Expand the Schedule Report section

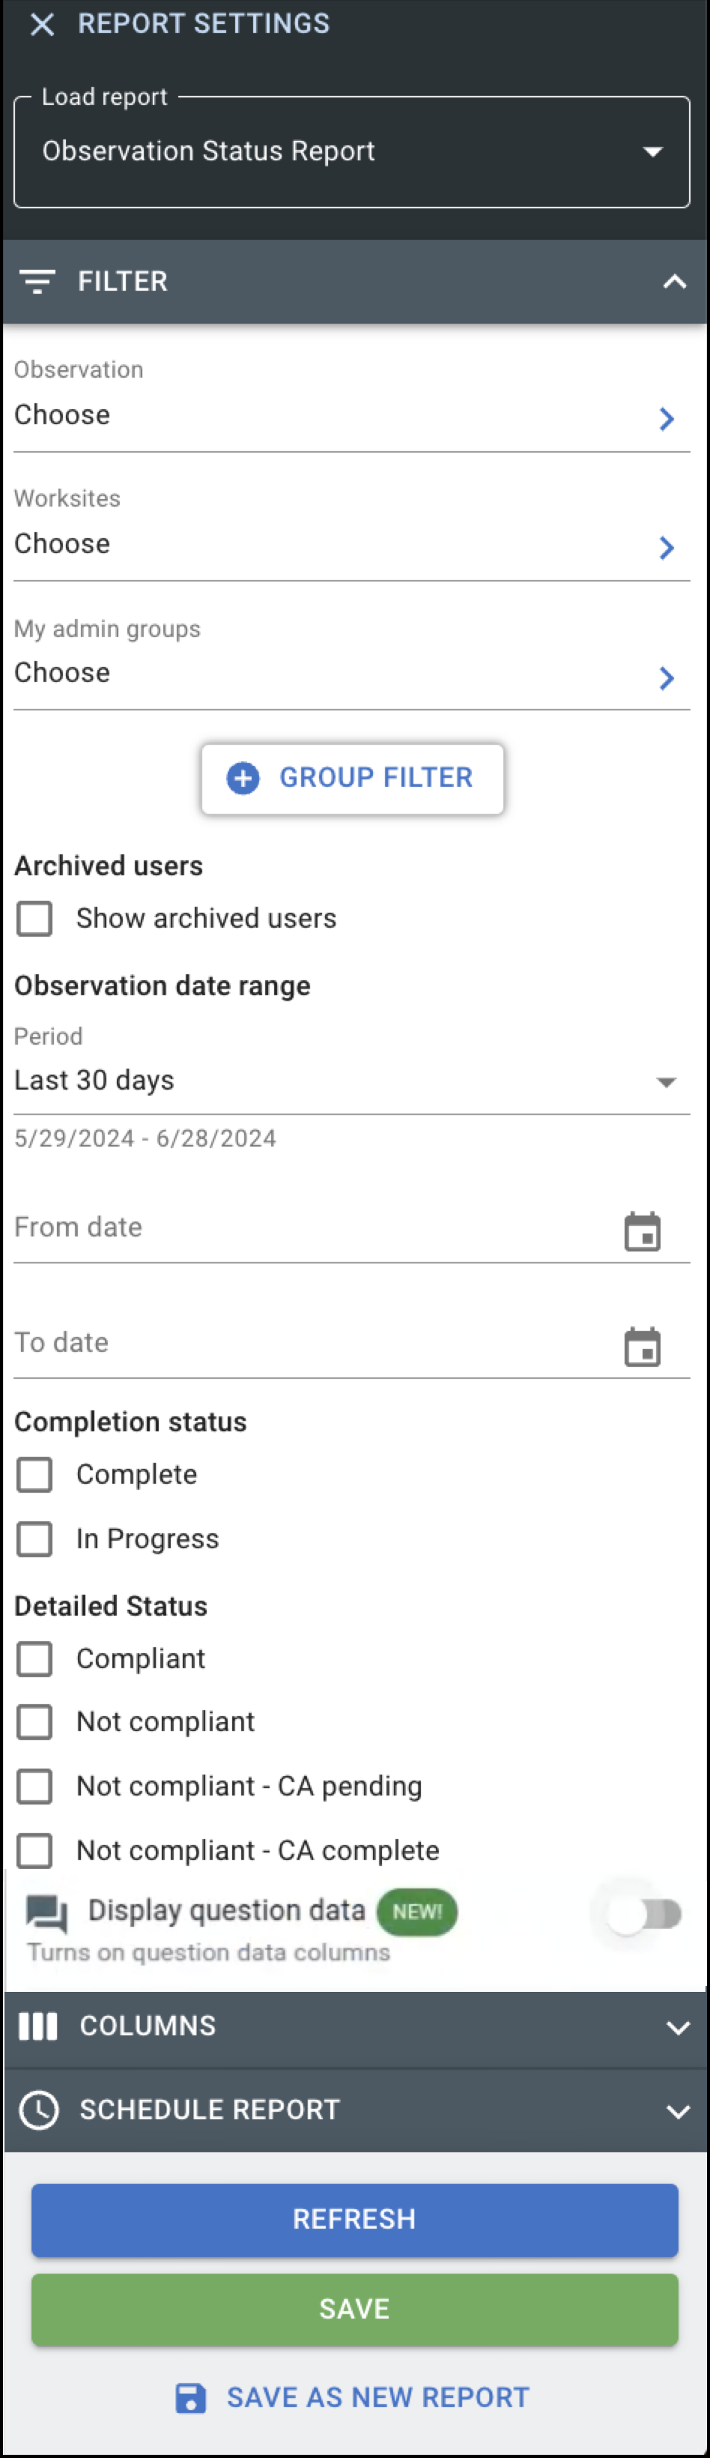point(676,2110)
